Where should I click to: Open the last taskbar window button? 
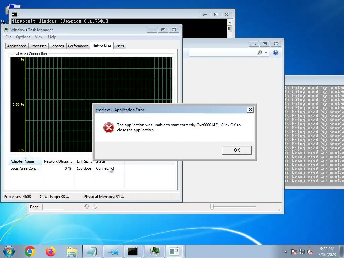coord(174,251)
